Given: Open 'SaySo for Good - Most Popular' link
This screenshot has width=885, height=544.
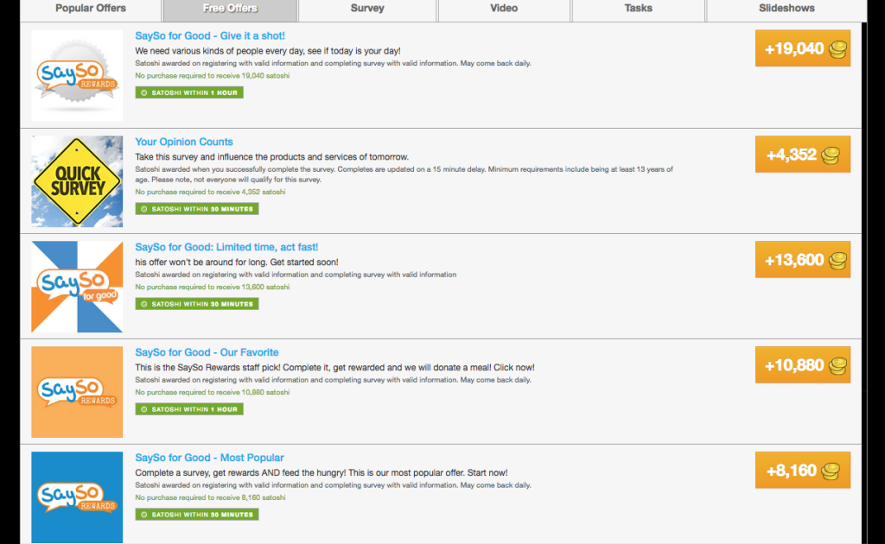Looking at the screenshot, I should [209, 458].
